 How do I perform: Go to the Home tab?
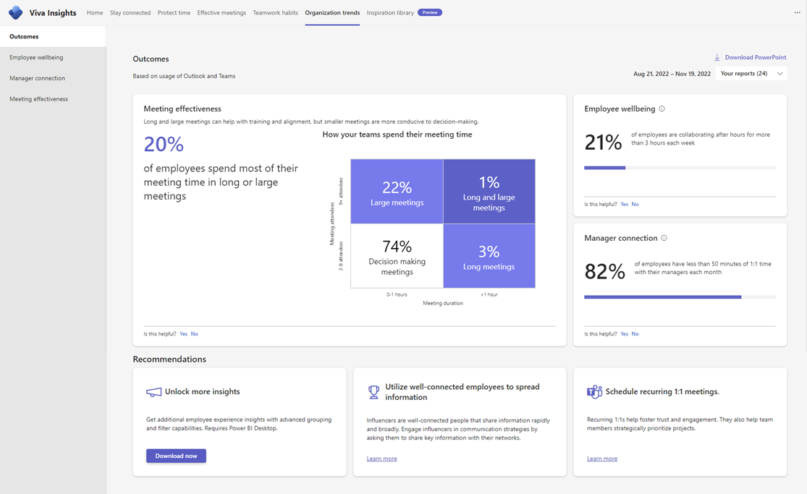[x=95, y=13]
